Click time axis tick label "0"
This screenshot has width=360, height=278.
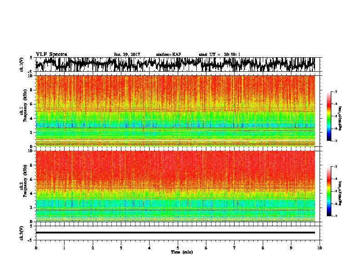(x=36, y=248)
